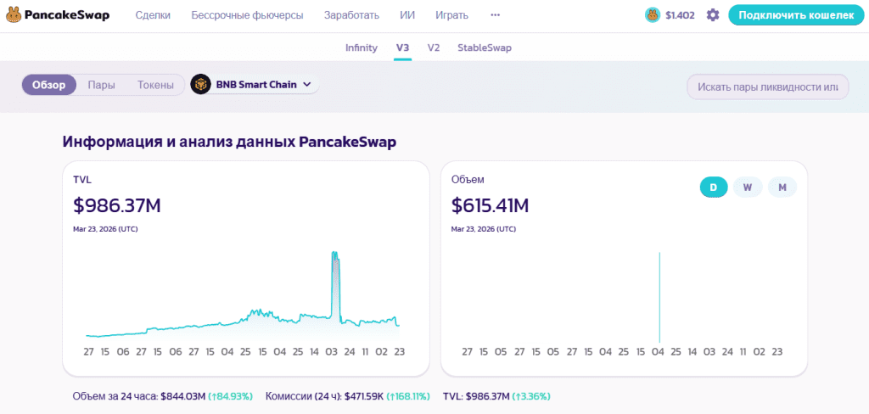The width and height of the screenshot is (869, 414).
Task: Click the 3.36% TVL change indicator
Action: coord(531,396)
